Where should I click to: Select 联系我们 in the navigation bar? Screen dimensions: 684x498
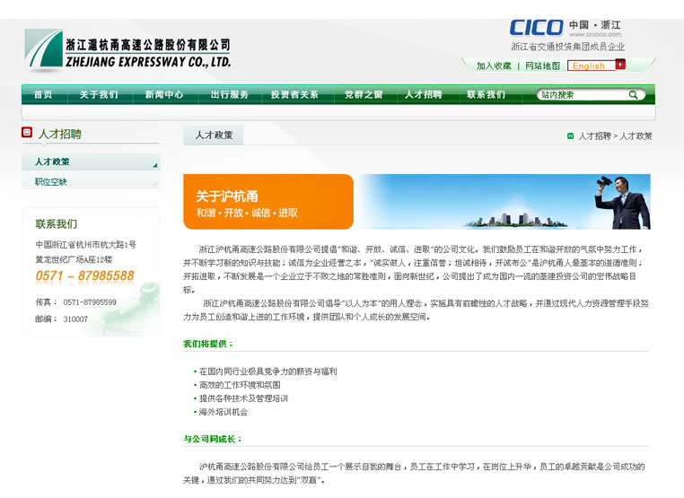pyautogui.click(x=486, y=95)
